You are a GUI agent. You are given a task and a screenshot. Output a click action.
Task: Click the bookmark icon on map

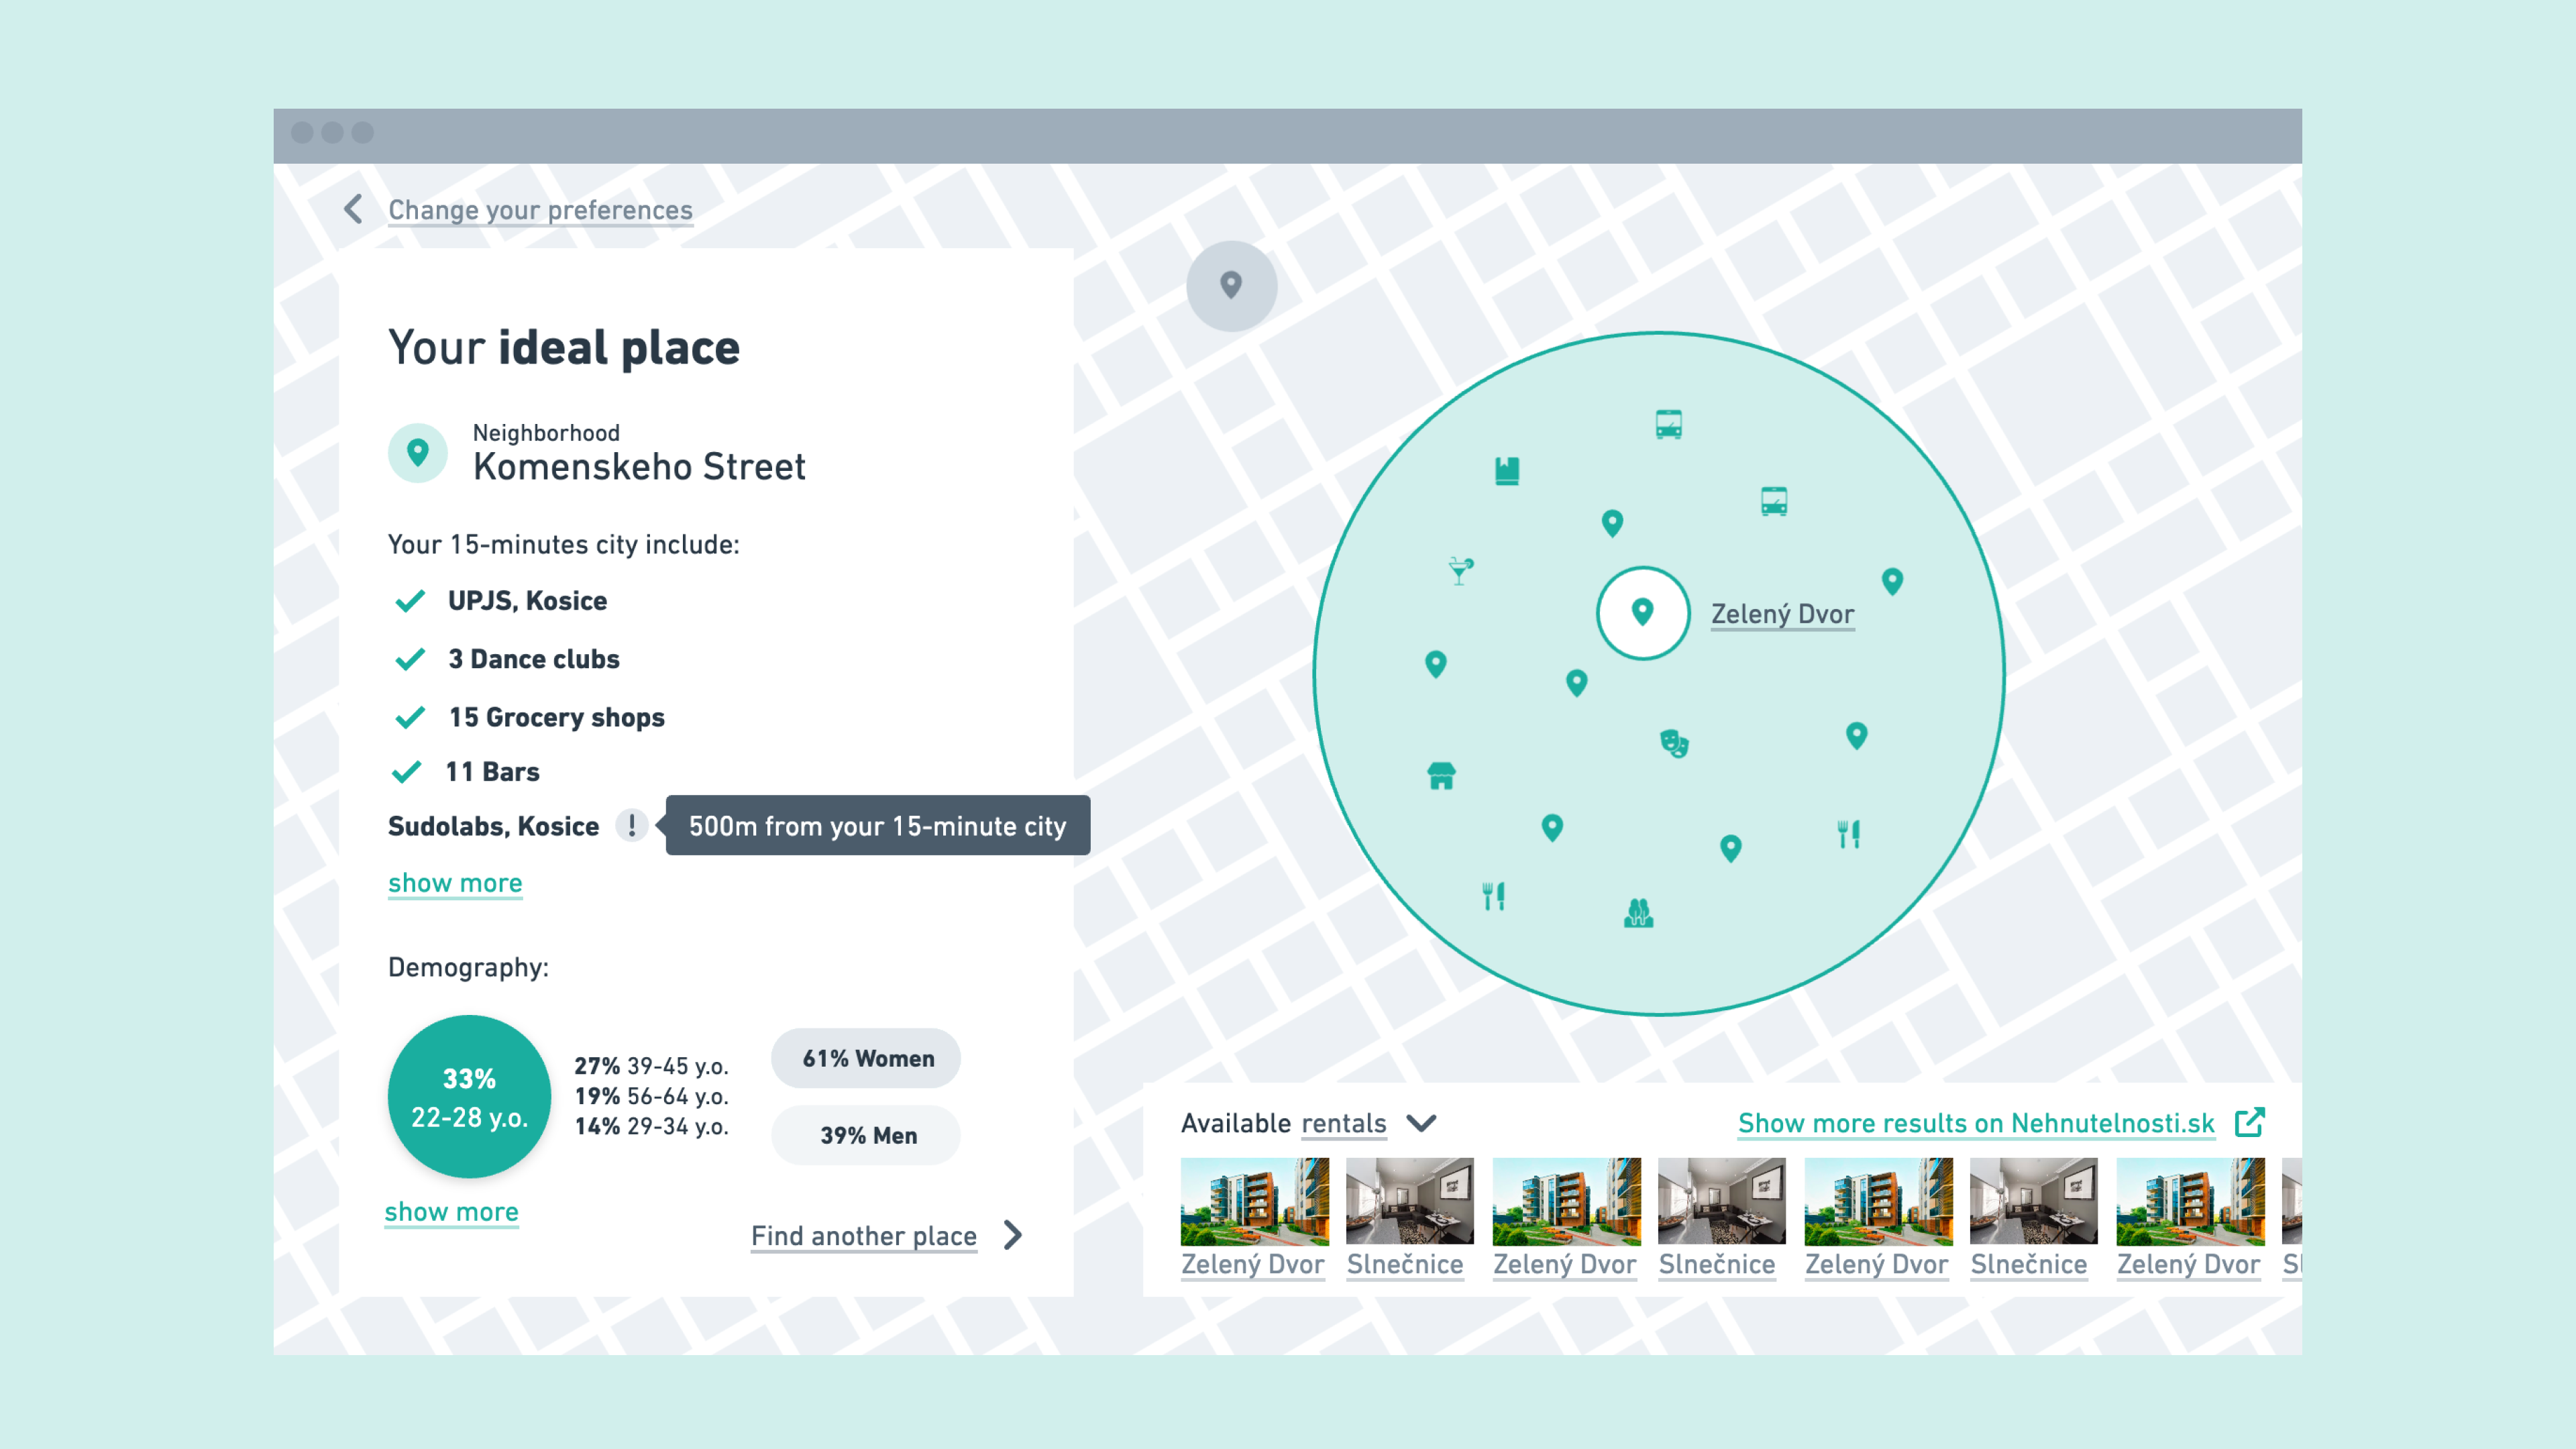[1507, 470]
